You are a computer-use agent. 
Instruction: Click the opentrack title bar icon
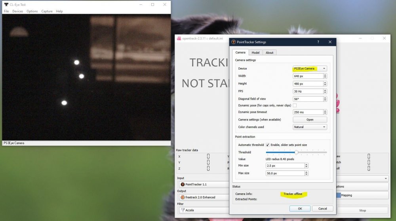point(179,38)
